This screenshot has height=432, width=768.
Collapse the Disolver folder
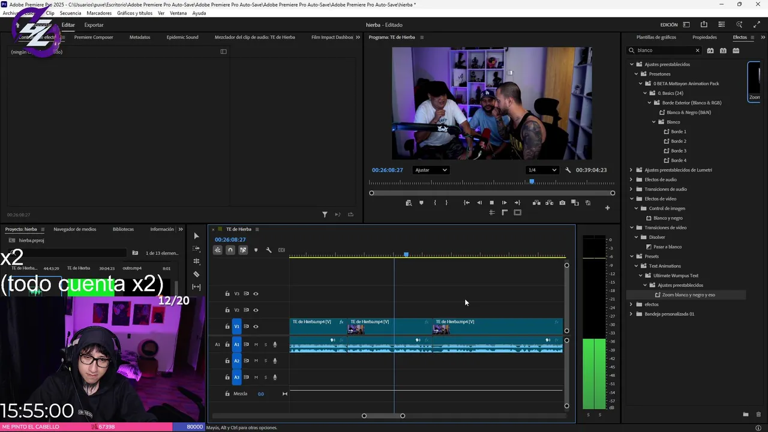tap(636, 237)
